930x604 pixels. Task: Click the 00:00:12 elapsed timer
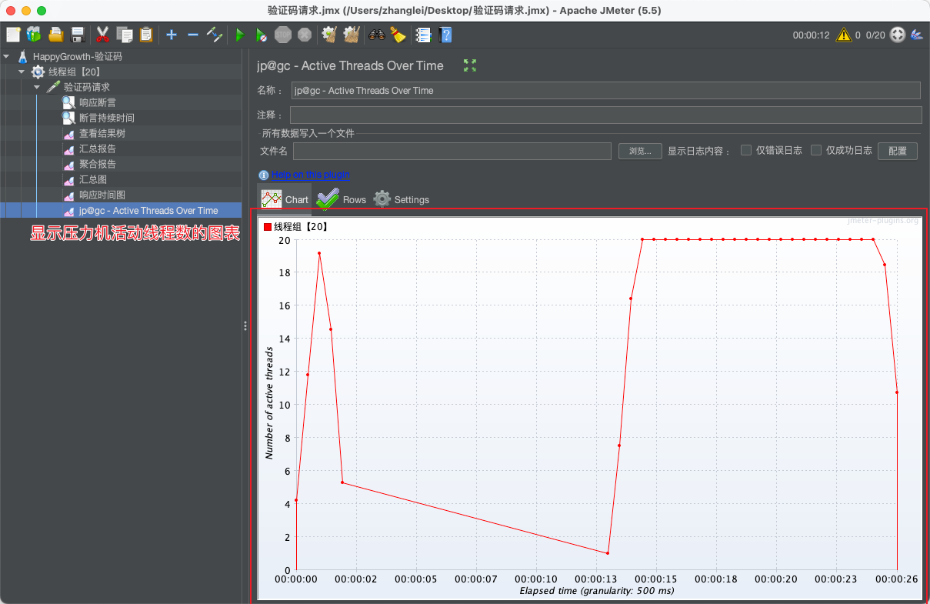(x=812, y=35)
